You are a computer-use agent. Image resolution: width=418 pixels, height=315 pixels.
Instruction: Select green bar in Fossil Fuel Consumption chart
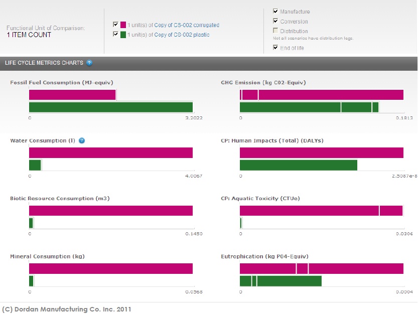coord(111,107)
